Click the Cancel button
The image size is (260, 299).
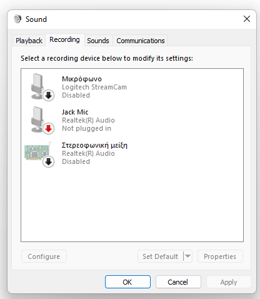pos(178,282)
